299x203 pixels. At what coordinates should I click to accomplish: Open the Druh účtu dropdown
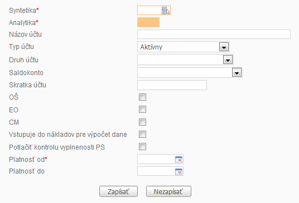[x=228, y=60]
